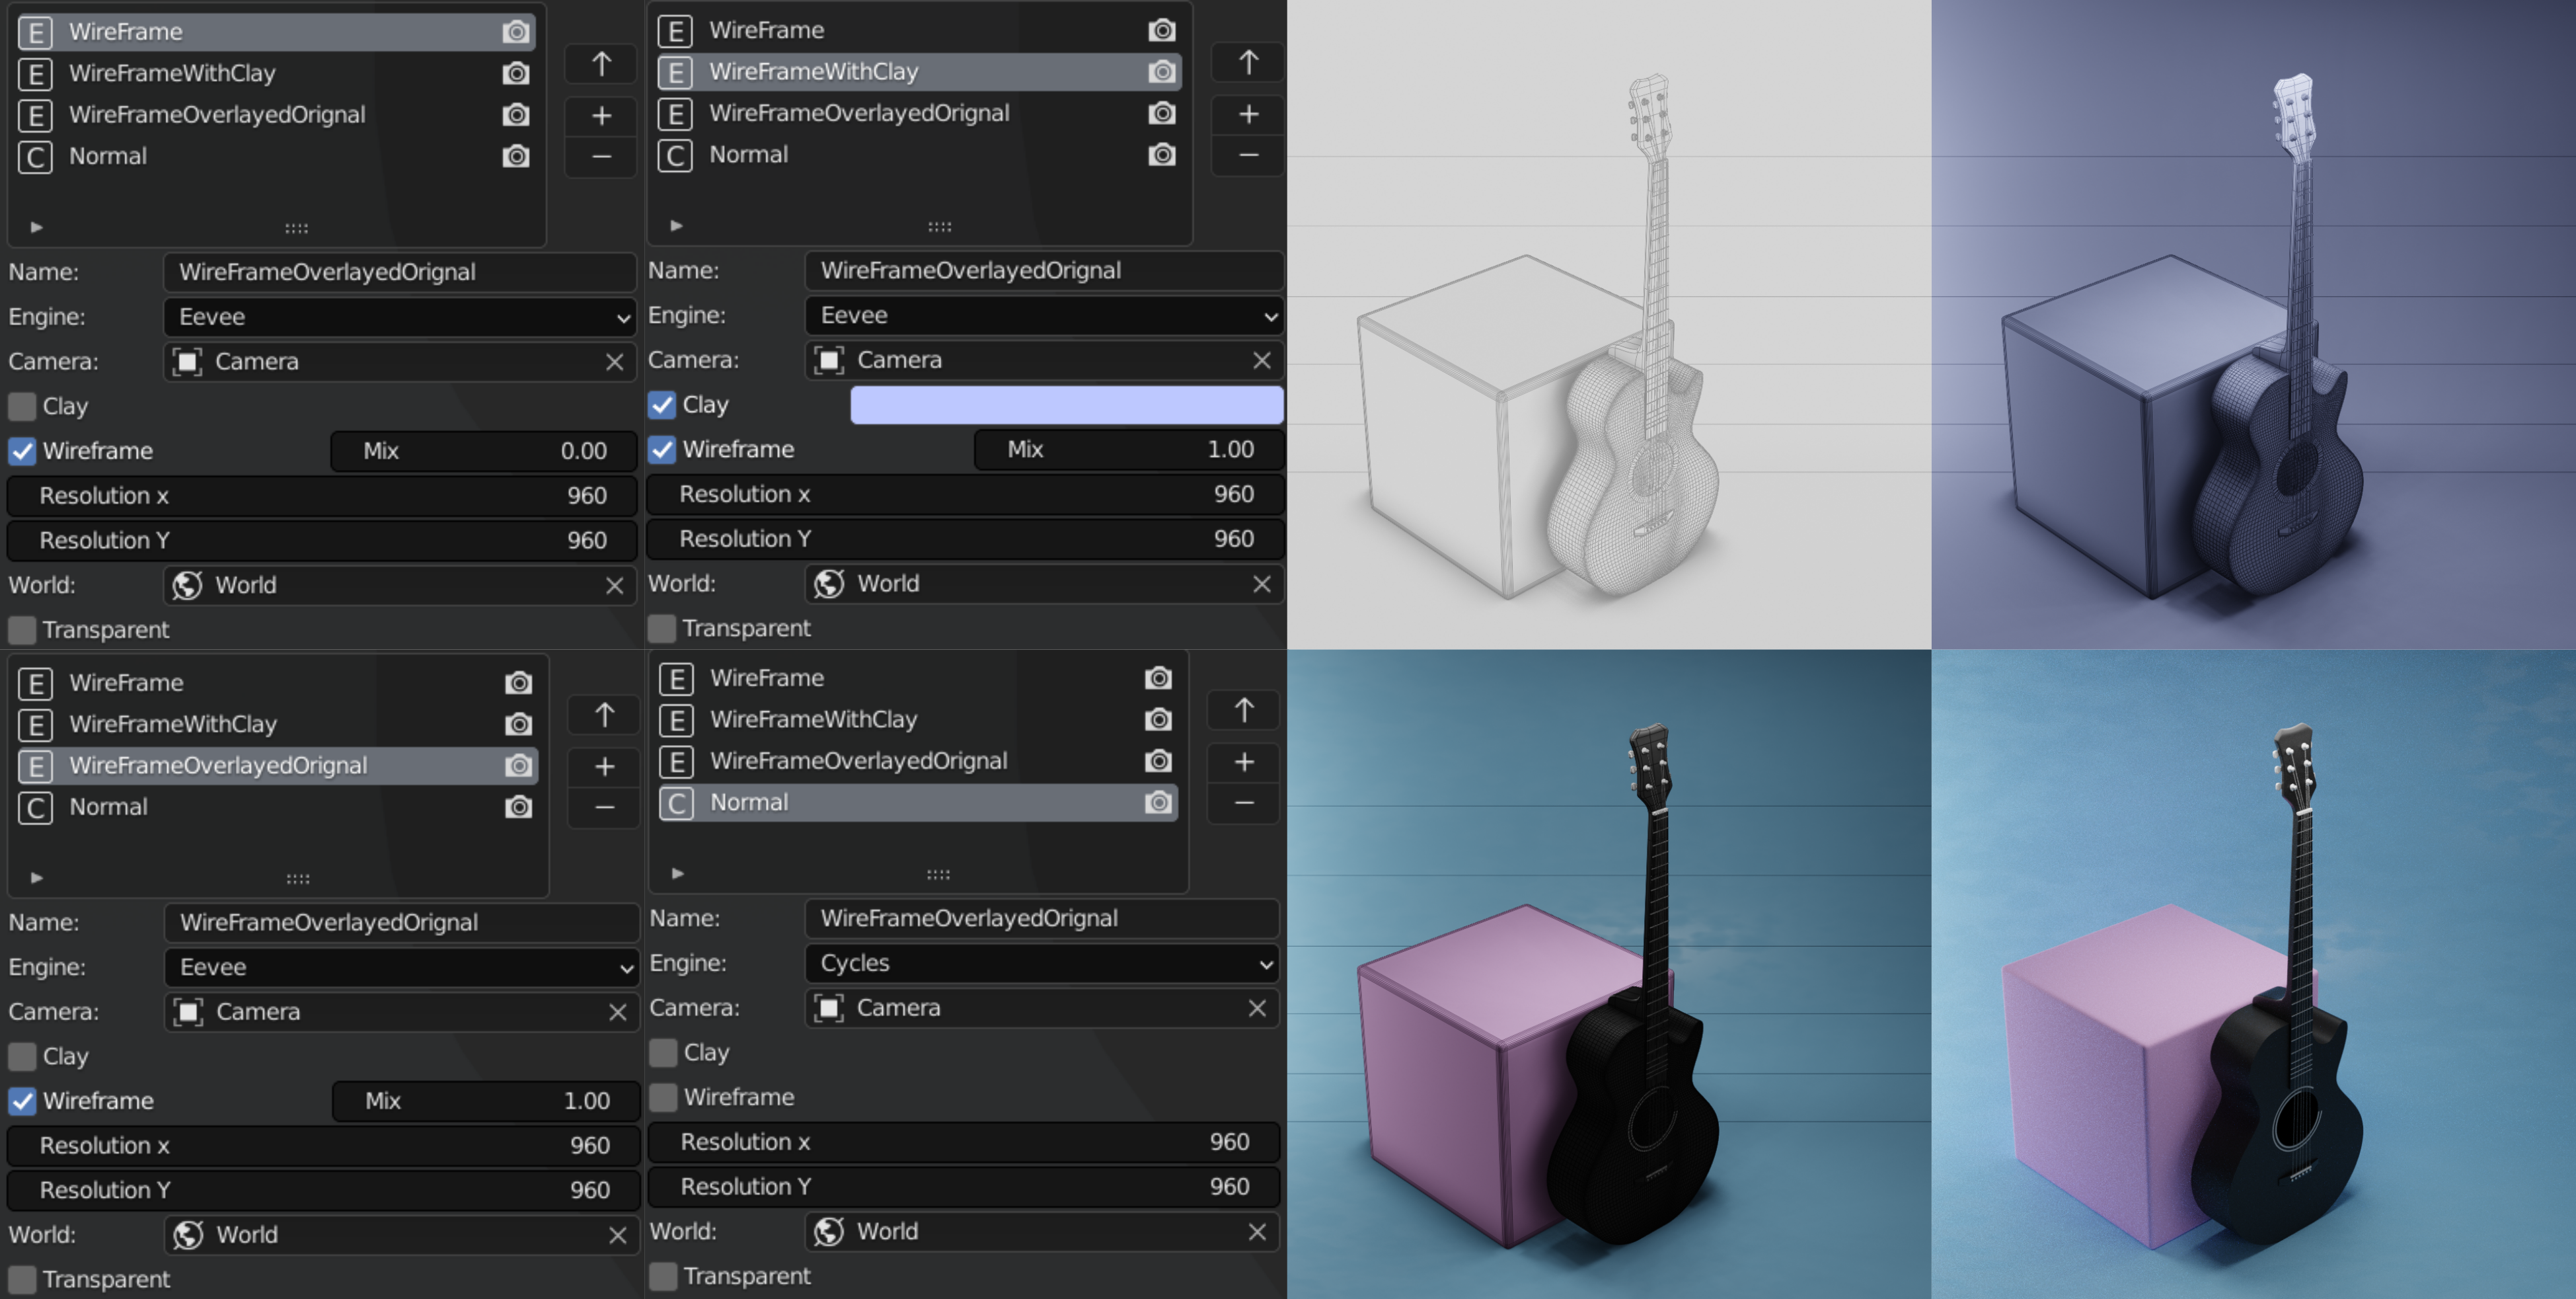
Task: Click camera icon on WireFrameWithClay row, top-left panel
Action: pyautogui.click(x=516, y=73)
